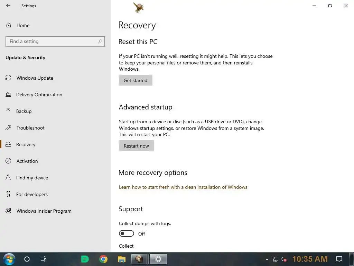Click Restart now under Advanced startup
354x266 pixels.
(136, 146)
